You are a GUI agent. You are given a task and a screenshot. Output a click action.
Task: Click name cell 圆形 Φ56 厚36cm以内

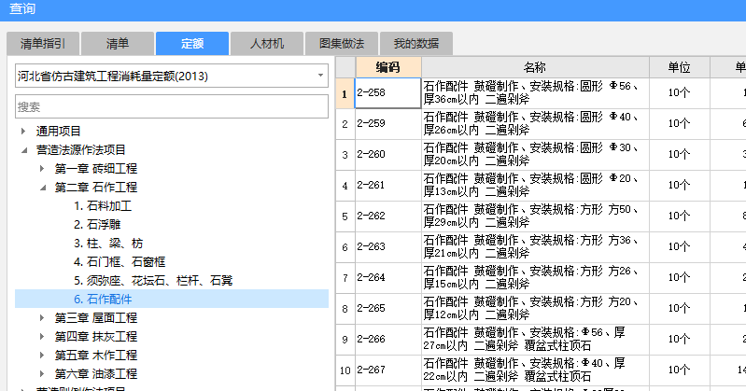pos(535,92)
